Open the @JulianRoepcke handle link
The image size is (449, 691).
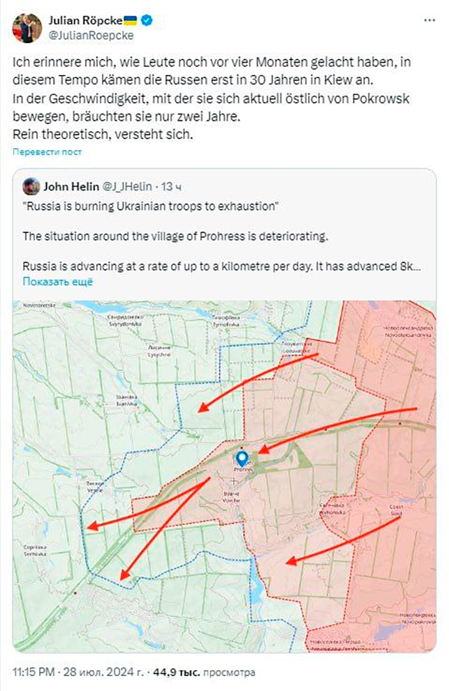tap(91, 36)
